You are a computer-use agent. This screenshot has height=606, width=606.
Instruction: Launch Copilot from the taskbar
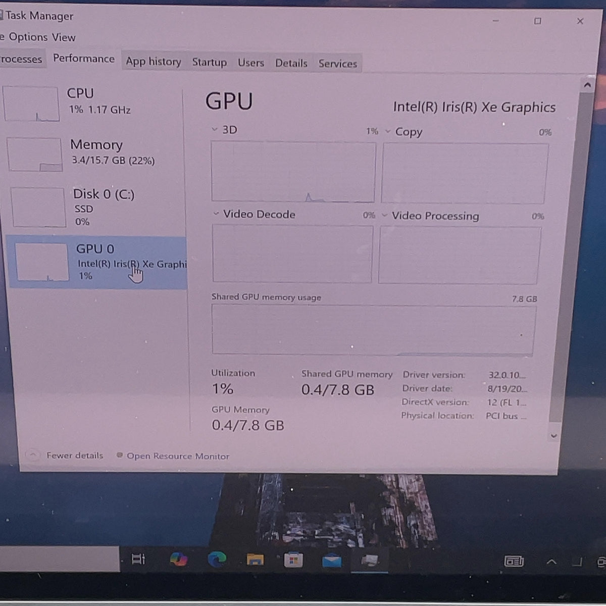[x=178, y=559]
